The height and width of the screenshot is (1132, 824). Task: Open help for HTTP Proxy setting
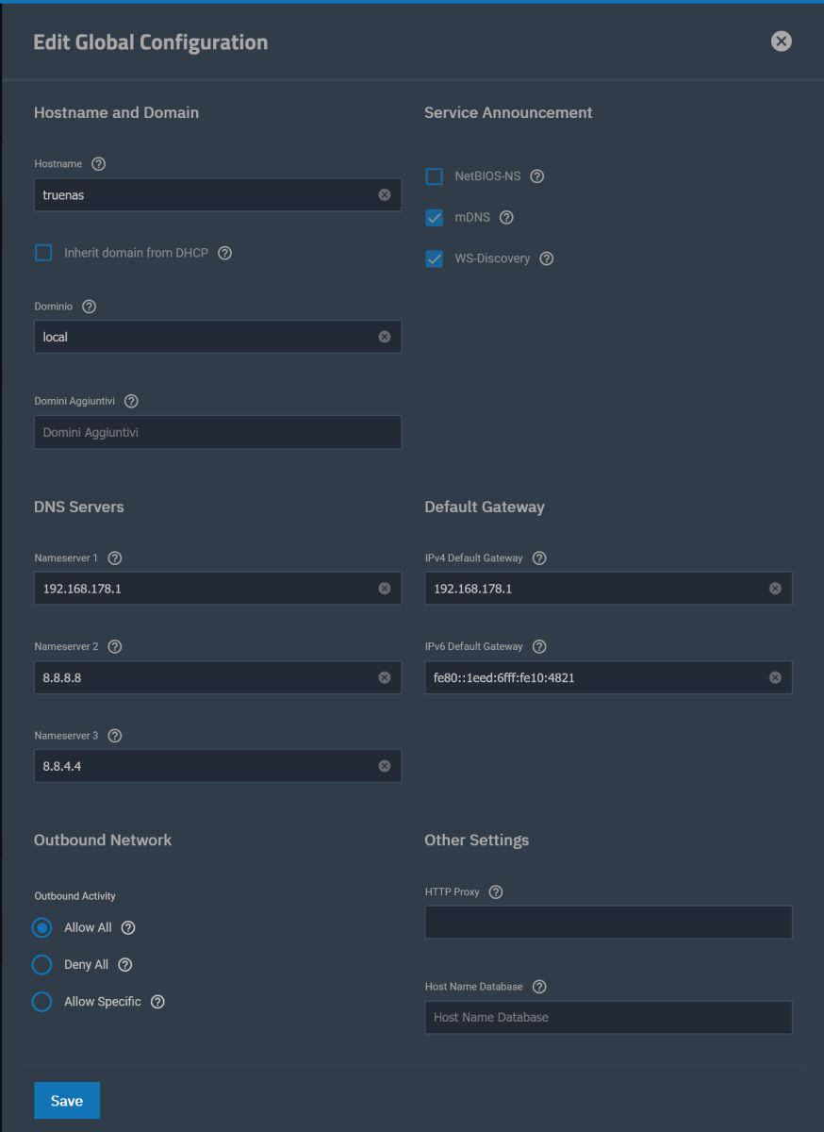click(496, 891)
